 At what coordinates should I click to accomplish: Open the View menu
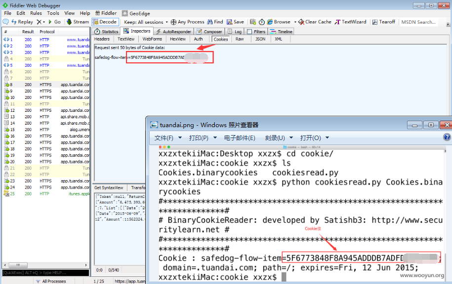(70, 13)
